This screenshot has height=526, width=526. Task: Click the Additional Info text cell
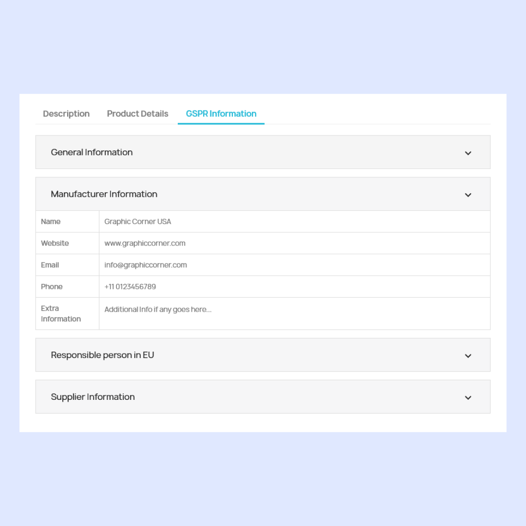tap(158, 310)
